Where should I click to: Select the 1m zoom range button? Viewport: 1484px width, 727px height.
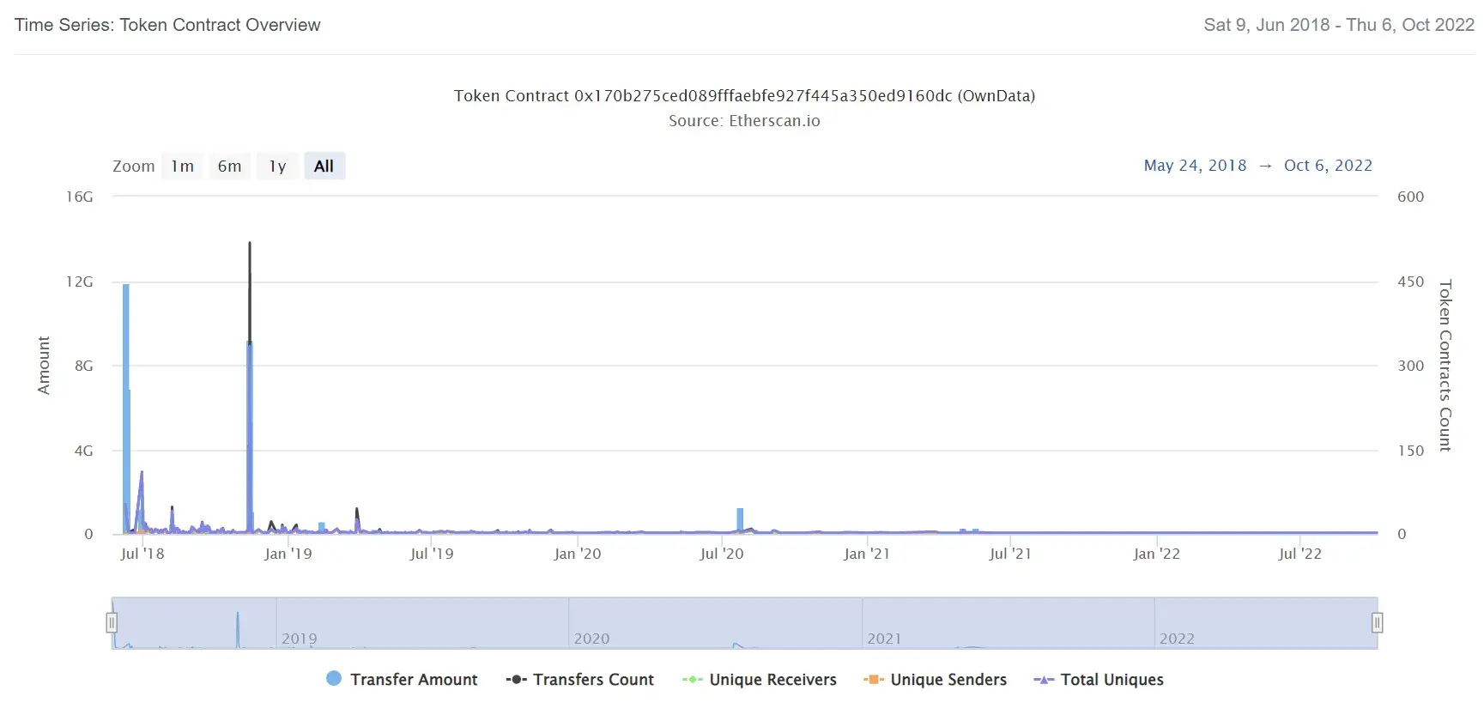pyautogui.click(x=182, y=167)
